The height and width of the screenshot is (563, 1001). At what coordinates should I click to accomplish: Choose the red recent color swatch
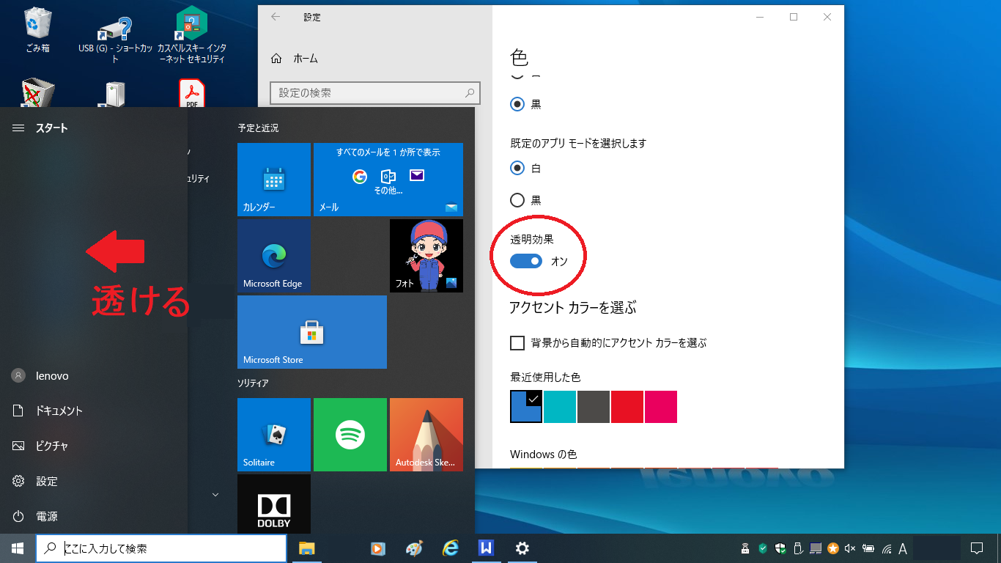627,407
